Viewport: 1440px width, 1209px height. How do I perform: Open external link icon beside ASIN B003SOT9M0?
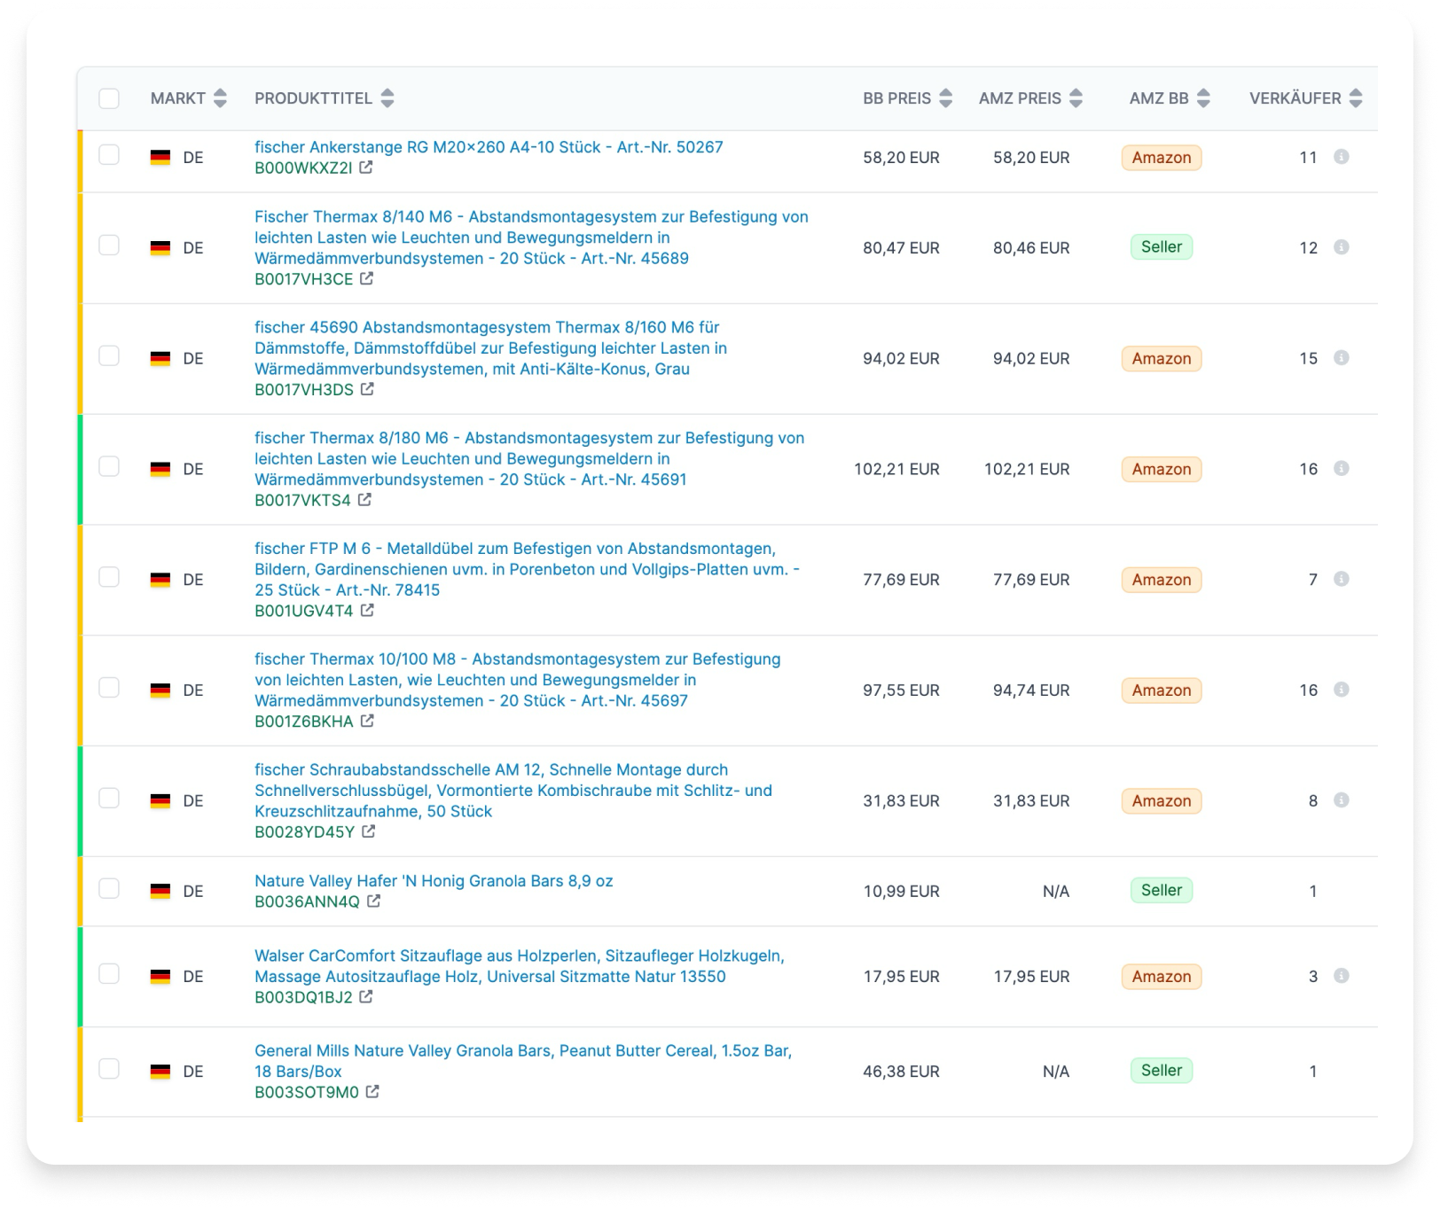coord(372,1092)
